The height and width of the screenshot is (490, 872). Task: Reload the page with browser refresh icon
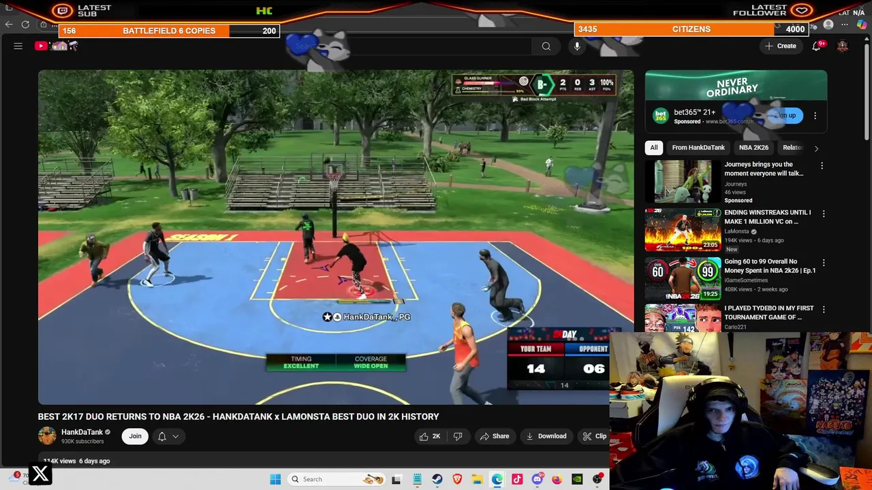click(x=25, y=24)
